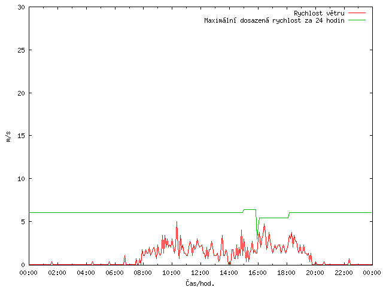This screenshot has width=383, height=287.
Task: Click the y-axis value 25
Action: pyautogui.click(x=22, y=50)
